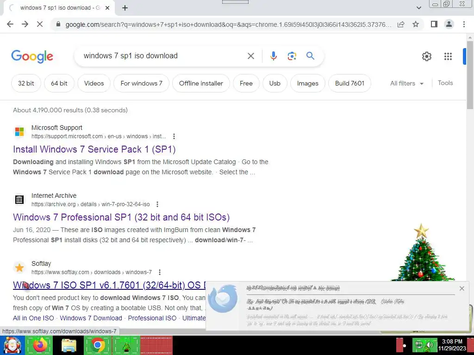Open the Windows 7 Download sitelink
474x355 pixels.
[91, 318]
